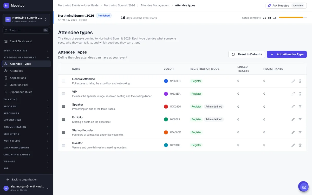Click the teal #0891B2 color swatch
The height and width of the screenshot is (195, 312).
click(x=166, y=145)
